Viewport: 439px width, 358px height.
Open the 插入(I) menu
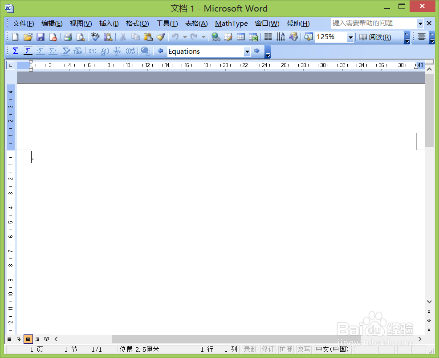click(109, 24)
